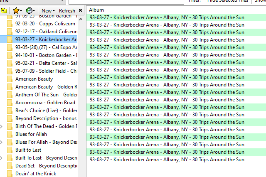This screenshot has width=266, height=177.
Task: Click scroll up arrow in folder tree
Action: click(81, 20)
